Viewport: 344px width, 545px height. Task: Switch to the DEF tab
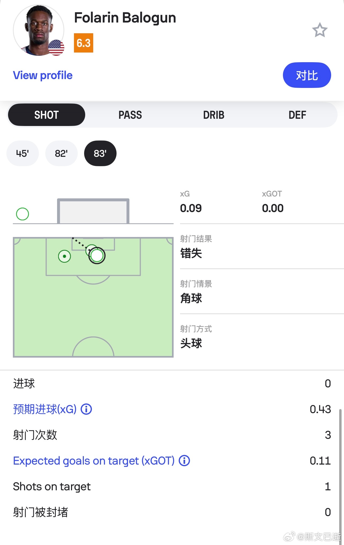(297, 115)
